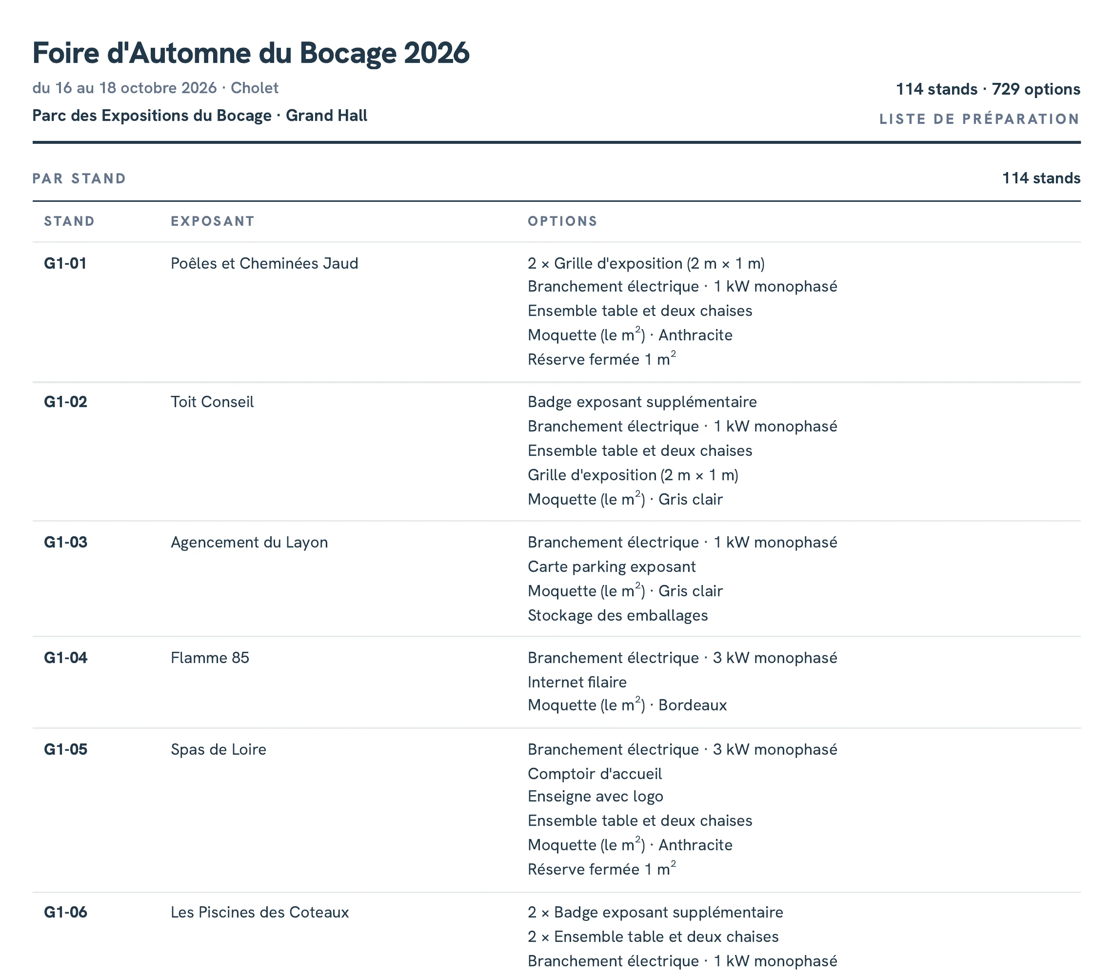This screenshot has height=975, width=1112.
Task: Click Réserve fermée 1 m² under G1-01
Action: 602,359
